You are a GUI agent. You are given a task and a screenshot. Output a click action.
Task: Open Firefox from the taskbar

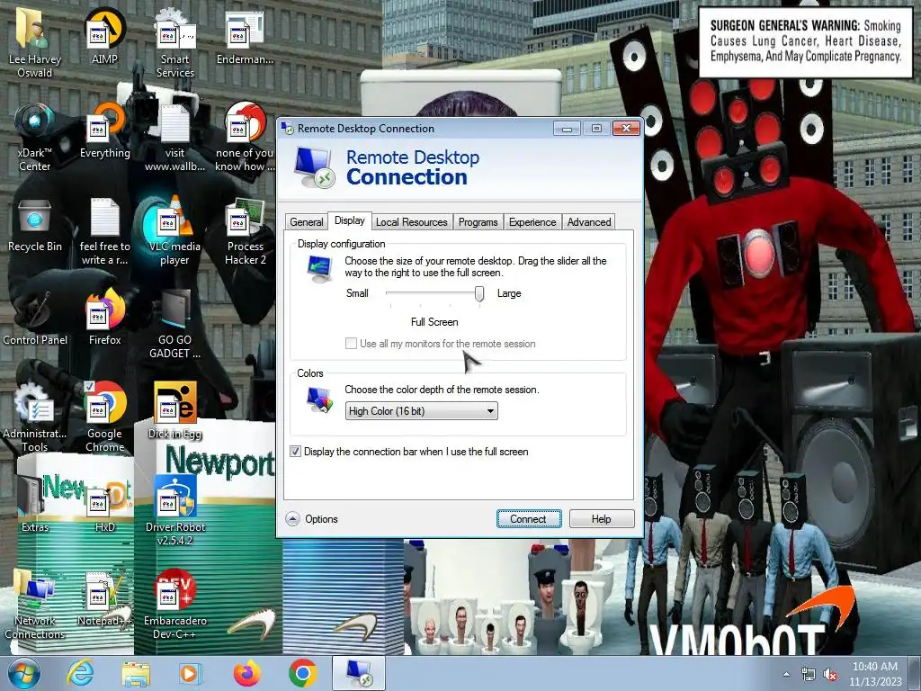click(x=246, y=673)
